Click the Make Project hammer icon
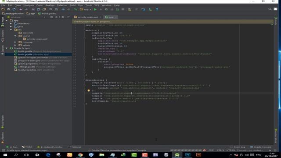This screenshot has height=158, width=281. point(76,9)
